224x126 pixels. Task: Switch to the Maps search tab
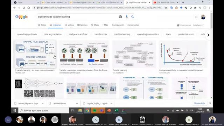click(x=95, y=25)
